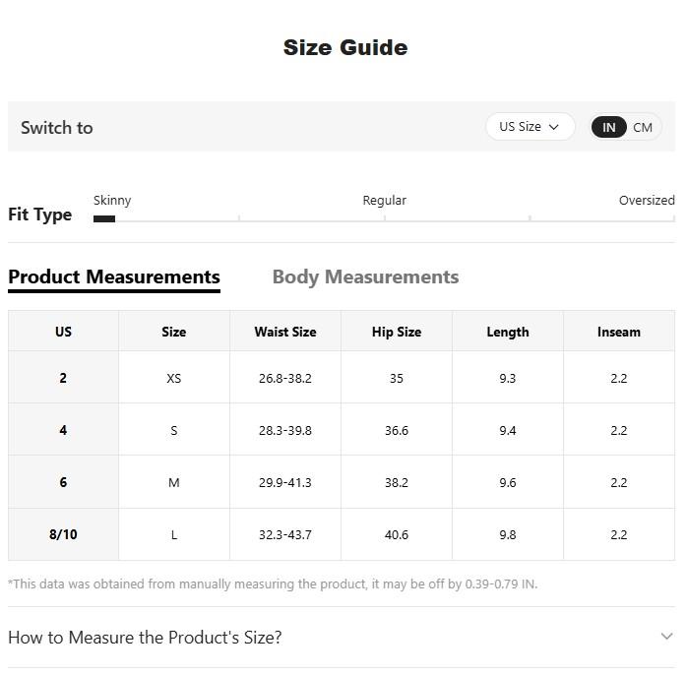Click the M size cell
Image resolution: width=687 pixels, height=675 pixels.
point(174,482)
